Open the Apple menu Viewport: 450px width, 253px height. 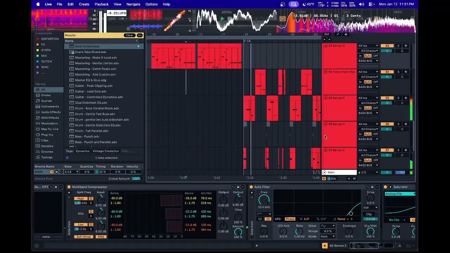(x=38, y=4)
